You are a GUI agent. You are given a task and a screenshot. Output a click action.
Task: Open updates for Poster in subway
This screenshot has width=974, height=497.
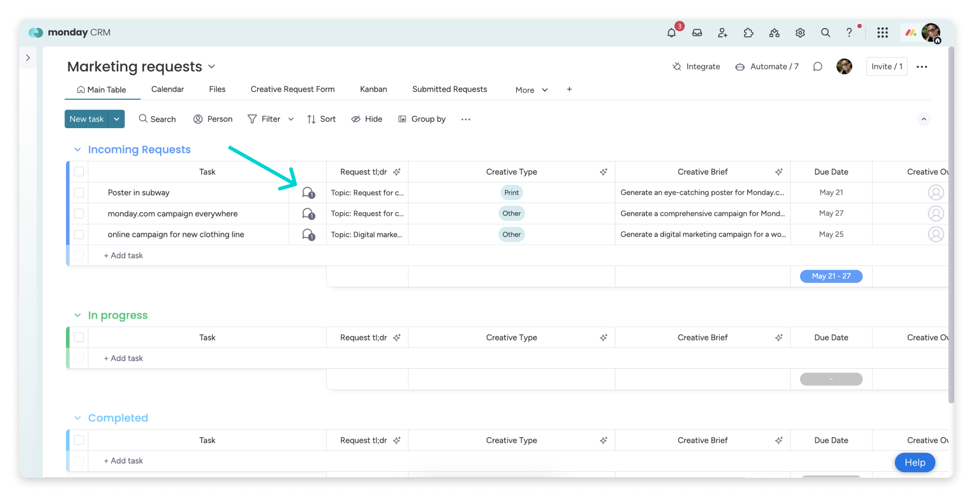coord(308,193)
